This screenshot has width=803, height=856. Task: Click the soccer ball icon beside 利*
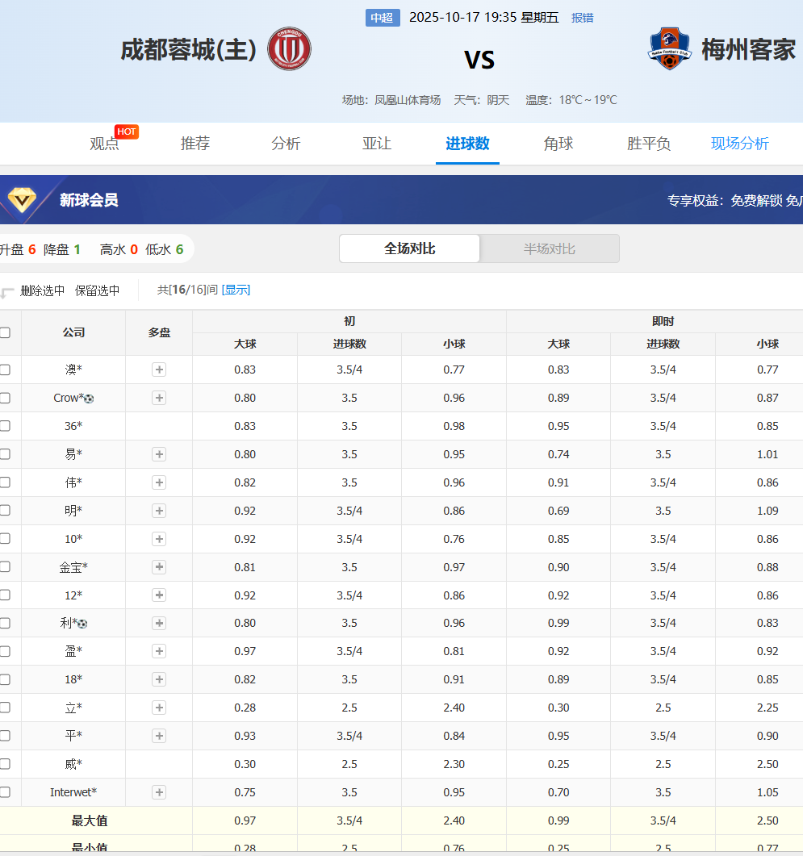click(82, 624)
